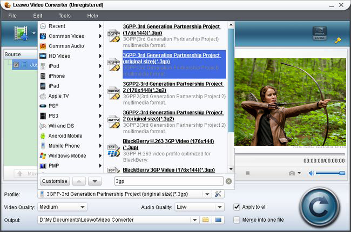
Task: Select the Mobile Phone category
Action: (x=71, y=146)
